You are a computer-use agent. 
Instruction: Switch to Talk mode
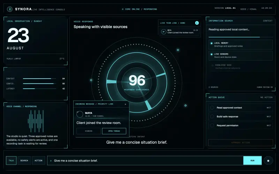click(x=11, y=160)
